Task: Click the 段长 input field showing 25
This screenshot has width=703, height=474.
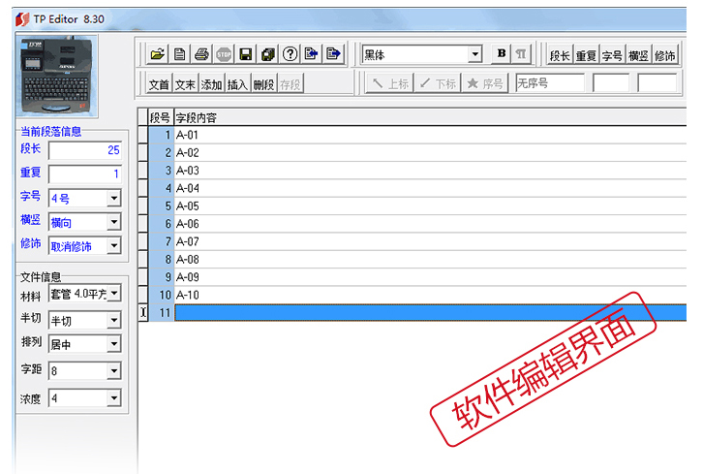Action: (x=84, y=150)
